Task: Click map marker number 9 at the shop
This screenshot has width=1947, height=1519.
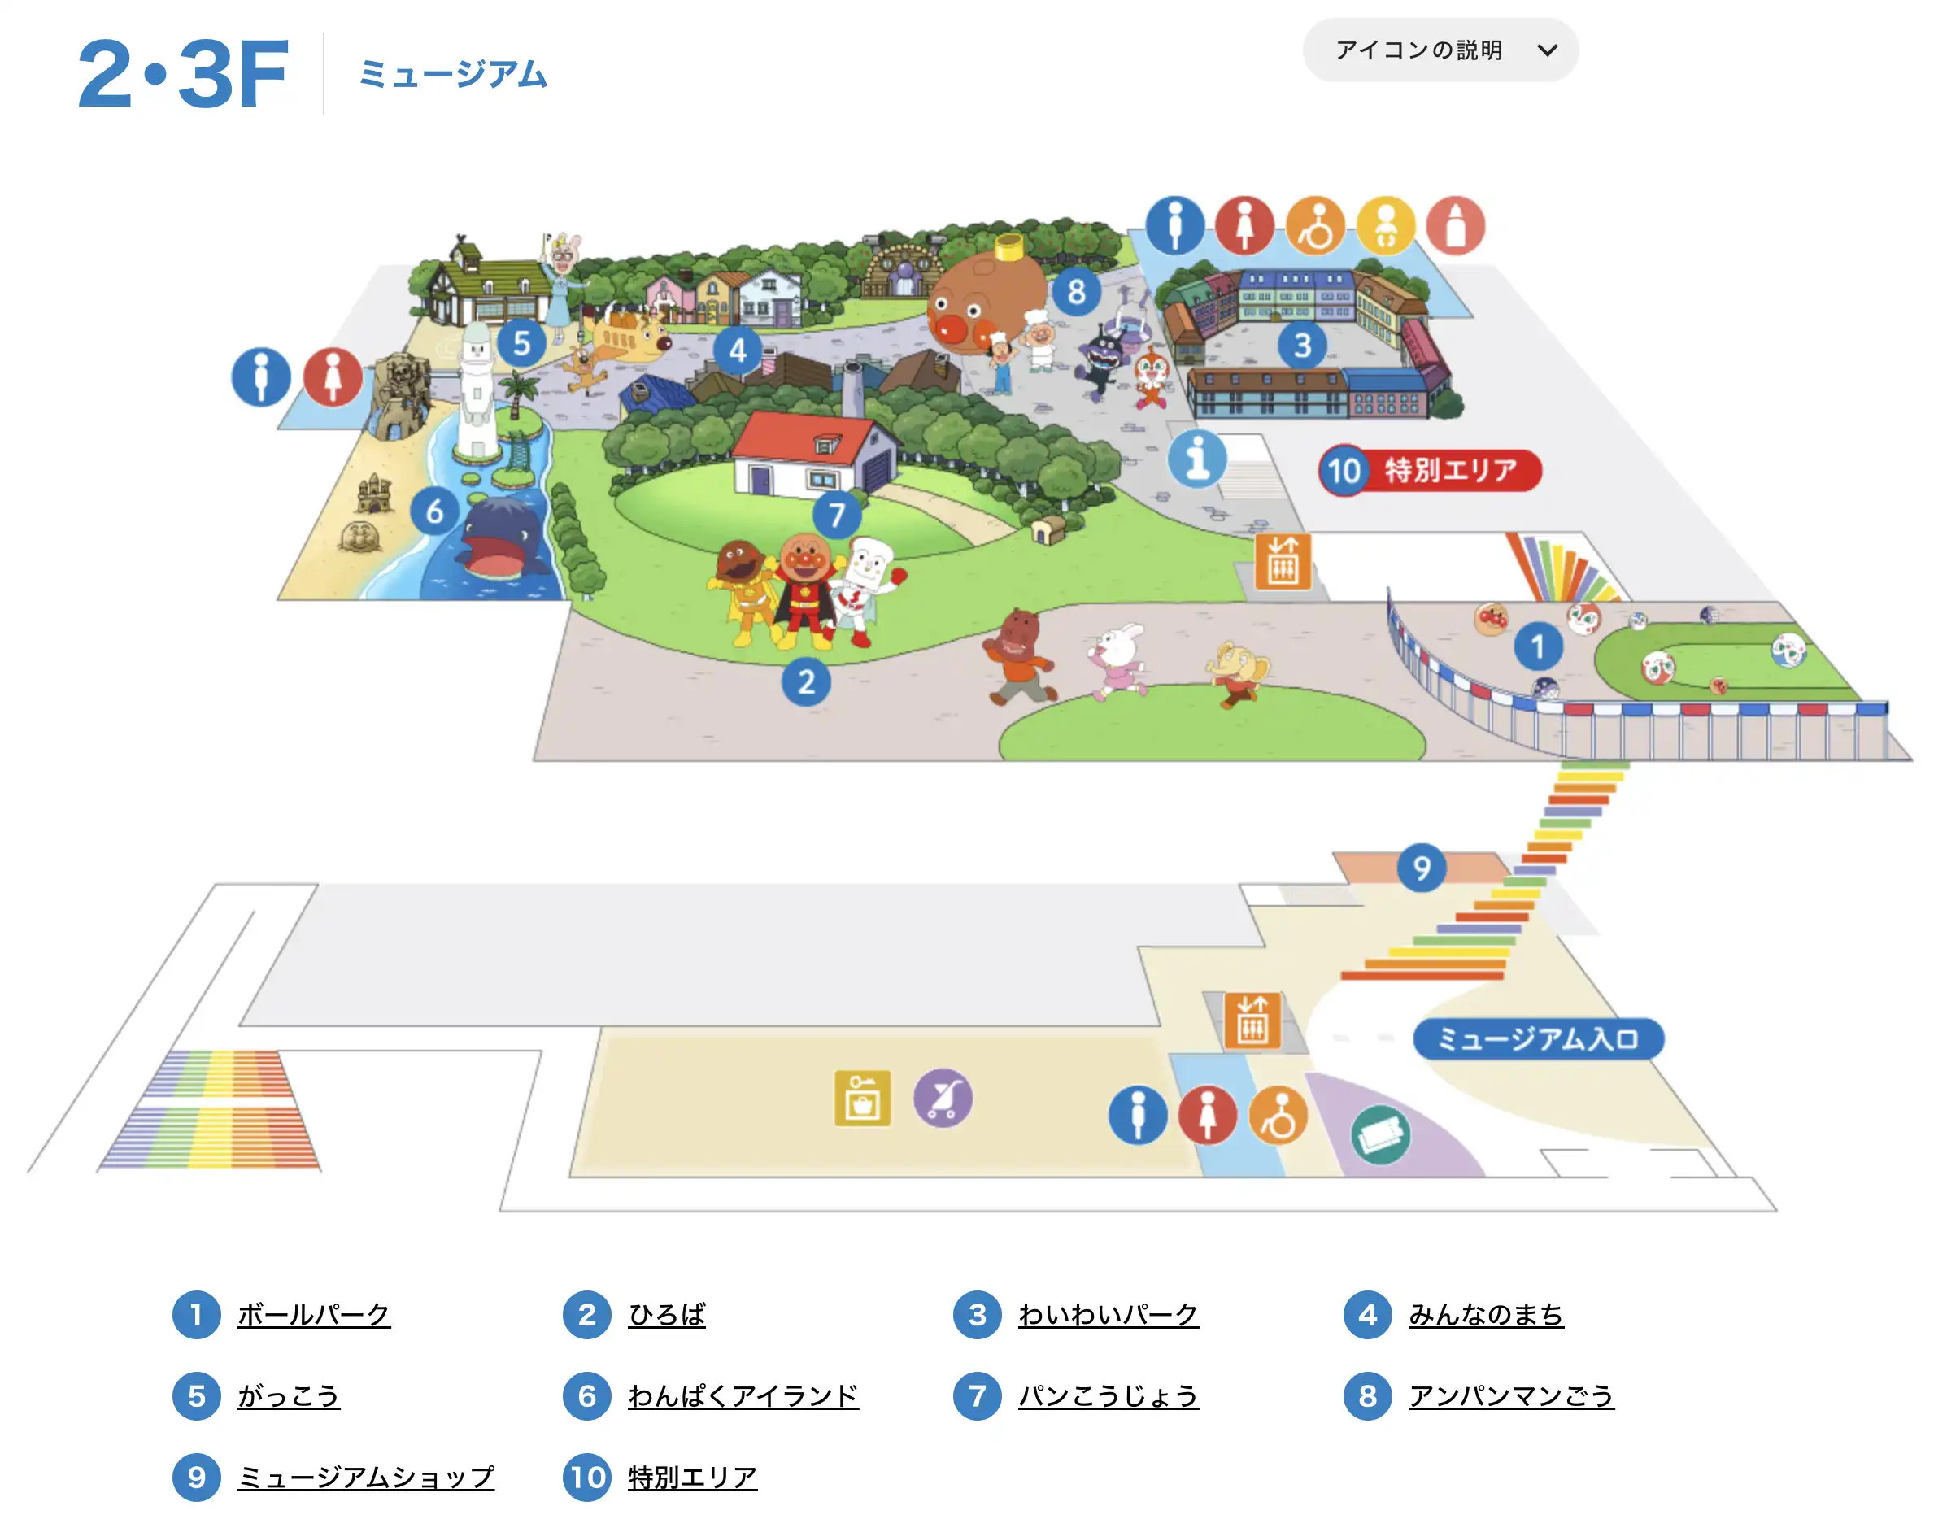Action: pos(1421,868)
